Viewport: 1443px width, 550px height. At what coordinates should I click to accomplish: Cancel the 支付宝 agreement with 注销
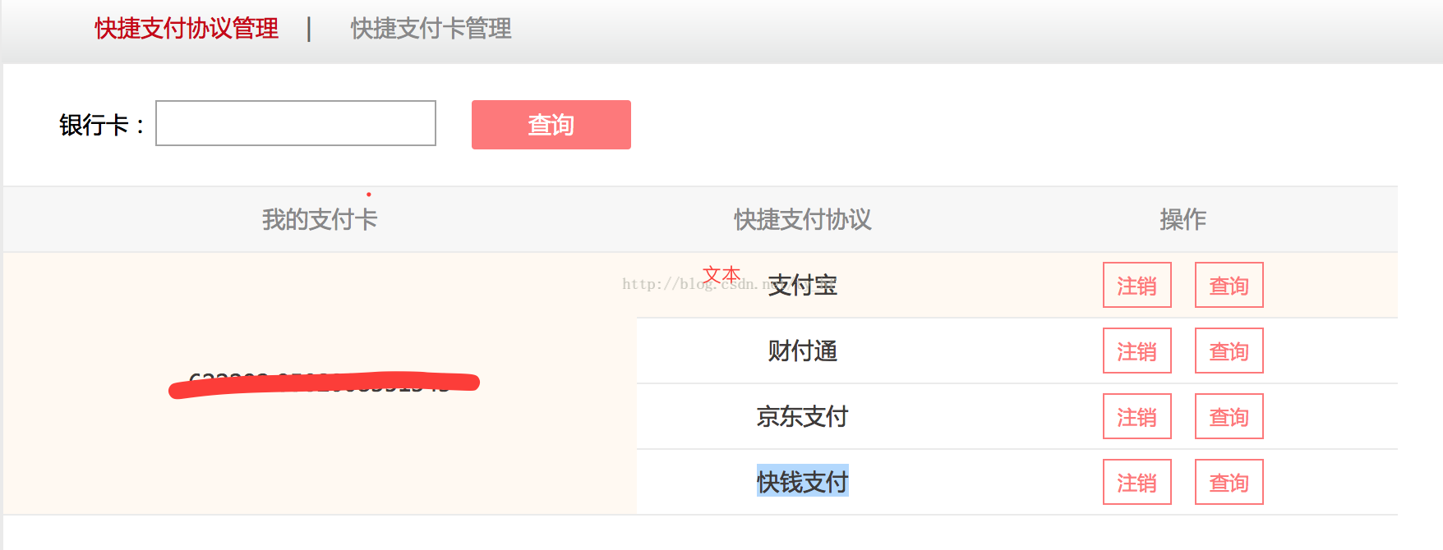pos(1136,285)
